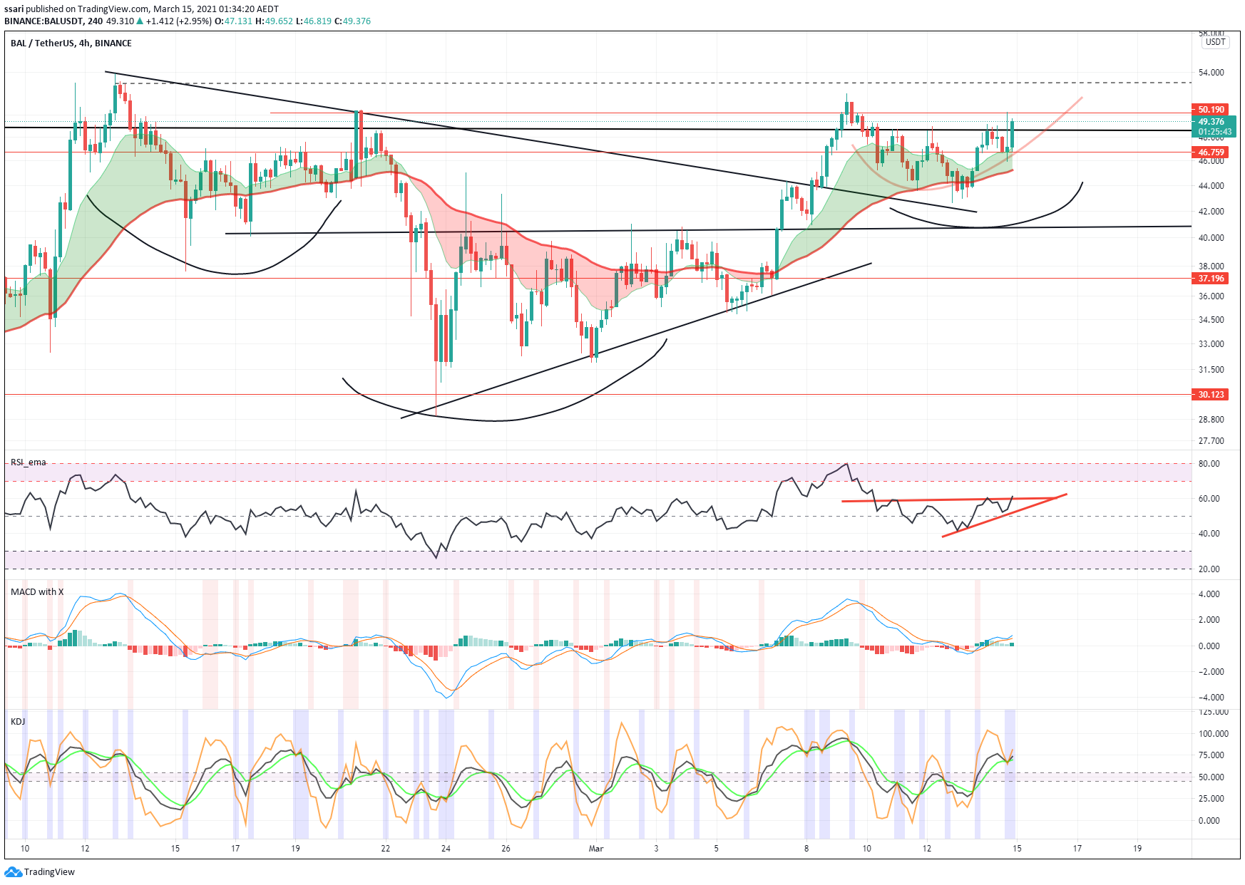Click the 44.000 price axis tick
Screen dimensions: 1245x885
1211,186
